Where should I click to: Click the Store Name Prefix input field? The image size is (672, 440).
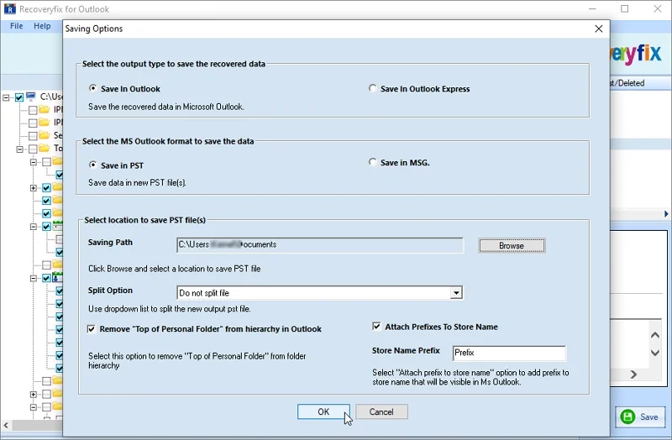tap(509, 353)
